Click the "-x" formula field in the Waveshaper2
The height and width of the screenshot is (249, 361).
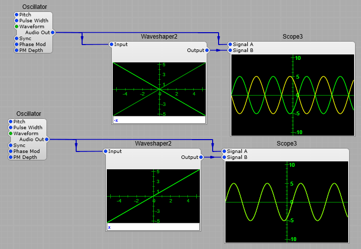pos(159,120)
